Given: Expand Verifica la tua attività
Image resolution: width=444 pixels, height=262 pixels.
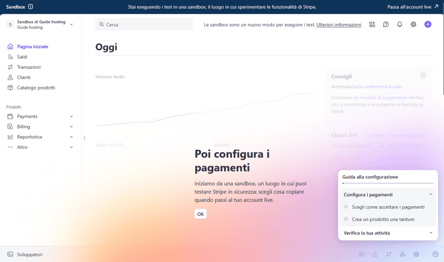Looking at the screenshot, I should 387,233.
